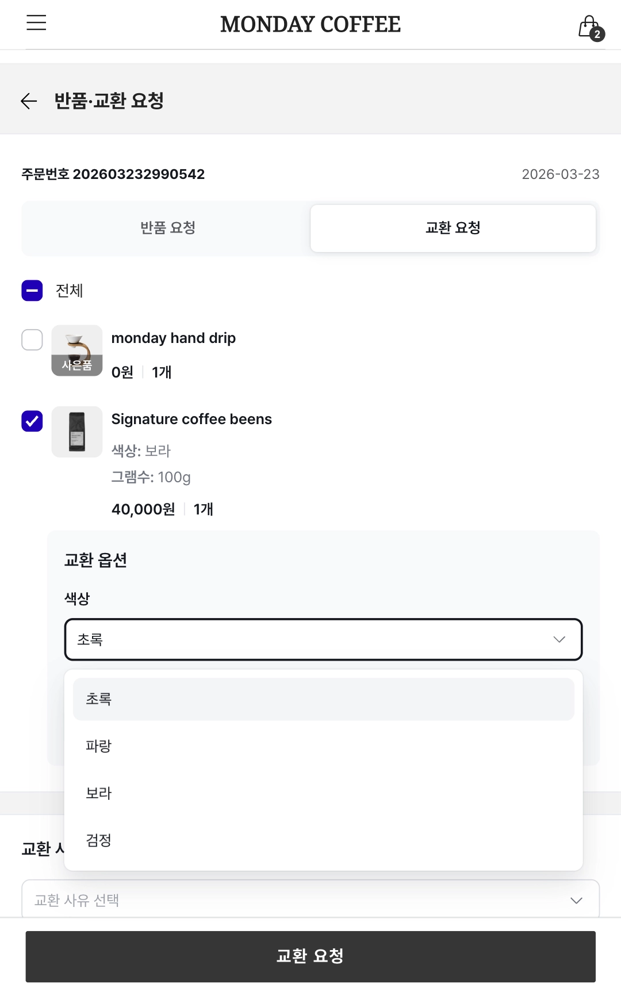Toggle the 전체 select-all checkbox
Image resolution: width=621 pixels, height=999 pixels.
click(x=32, y=291)
